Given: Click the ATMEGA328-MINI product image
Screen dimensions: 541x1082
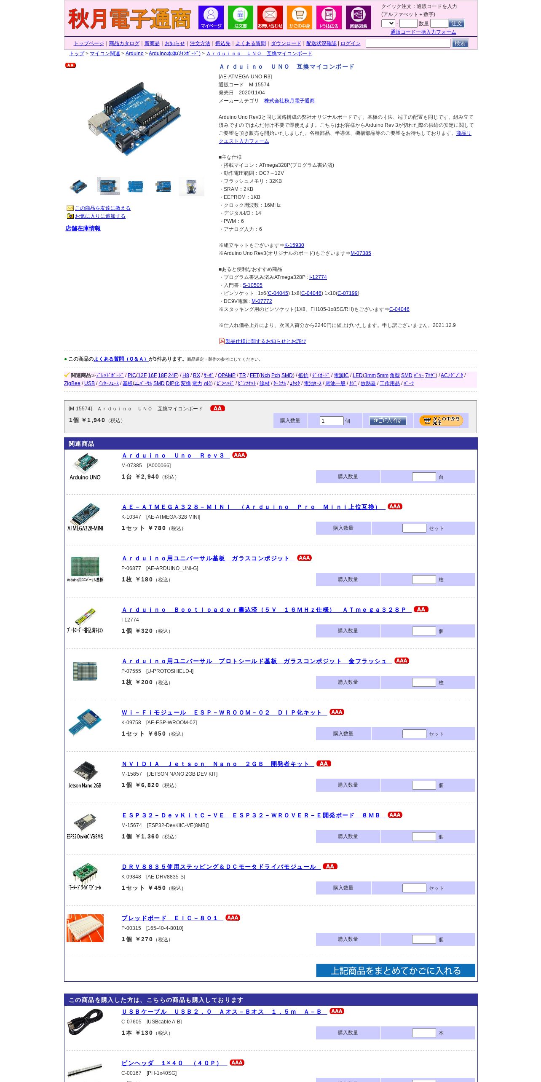Looking at the screenshot, I should point(85,517).
